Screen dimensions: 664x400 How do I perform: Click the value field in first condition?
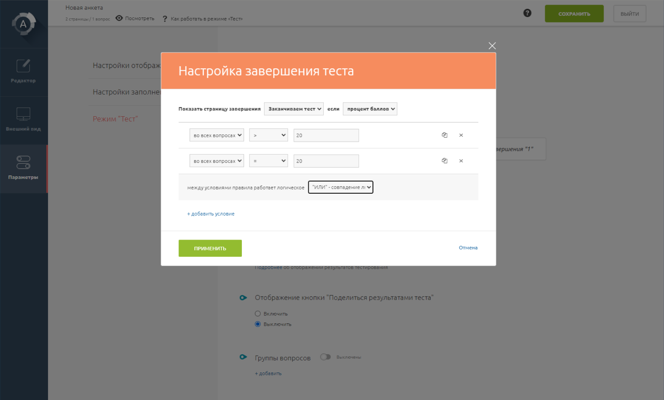pos(326,135)
